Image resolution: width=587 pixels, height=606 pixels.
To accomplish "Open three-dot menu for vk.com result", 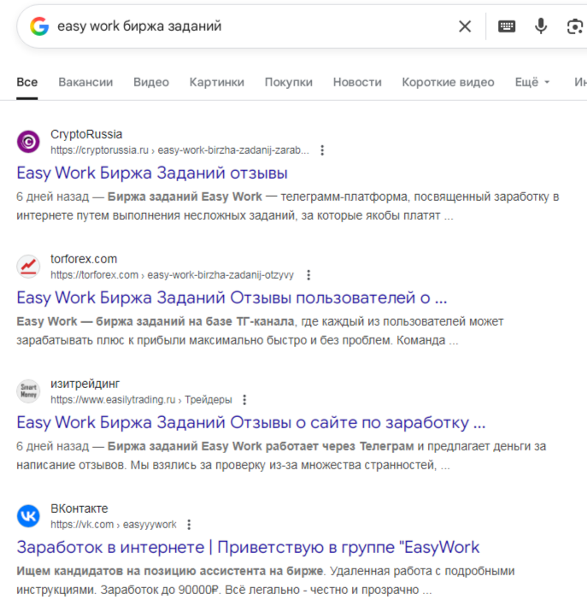I will point(189,525).
